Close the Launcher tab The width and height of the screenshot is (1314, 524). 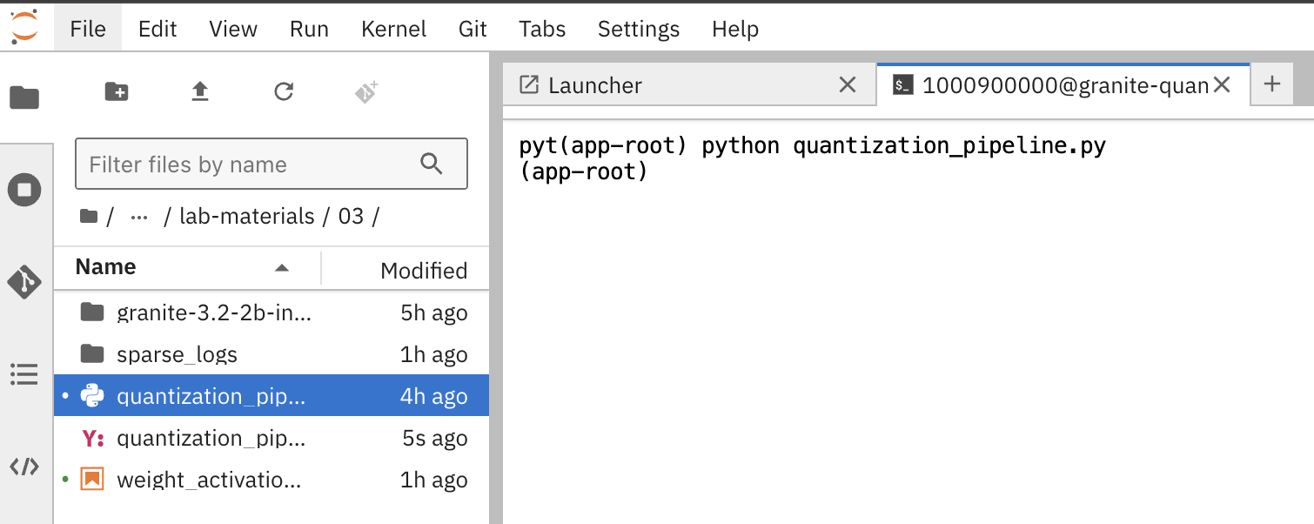[847, 84]
